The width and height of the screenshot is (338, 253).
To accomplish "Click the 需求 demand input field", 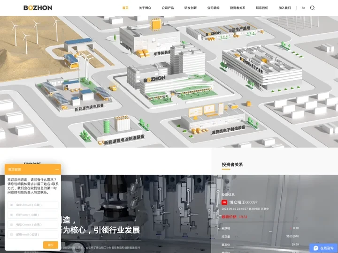I will (x=33, y=205).
